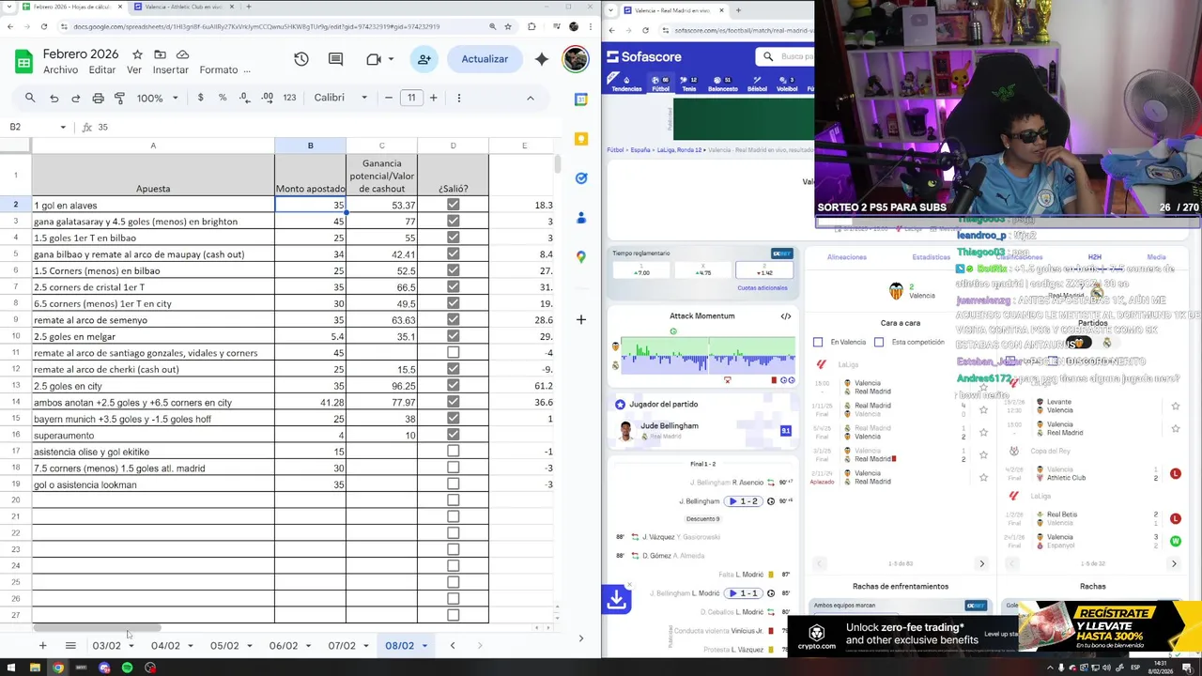
Task: Open the Editar menu
Action: (x=102, y=70)
